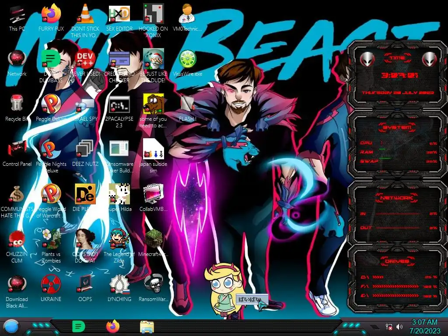The image size is (448, 336).
Task: Open the volume speaker tray icon
Action: 399,326
